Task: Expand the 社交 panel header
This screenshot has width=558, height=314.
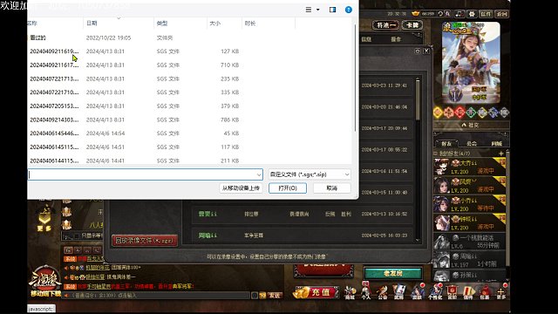Action: [x=471, y=125]
